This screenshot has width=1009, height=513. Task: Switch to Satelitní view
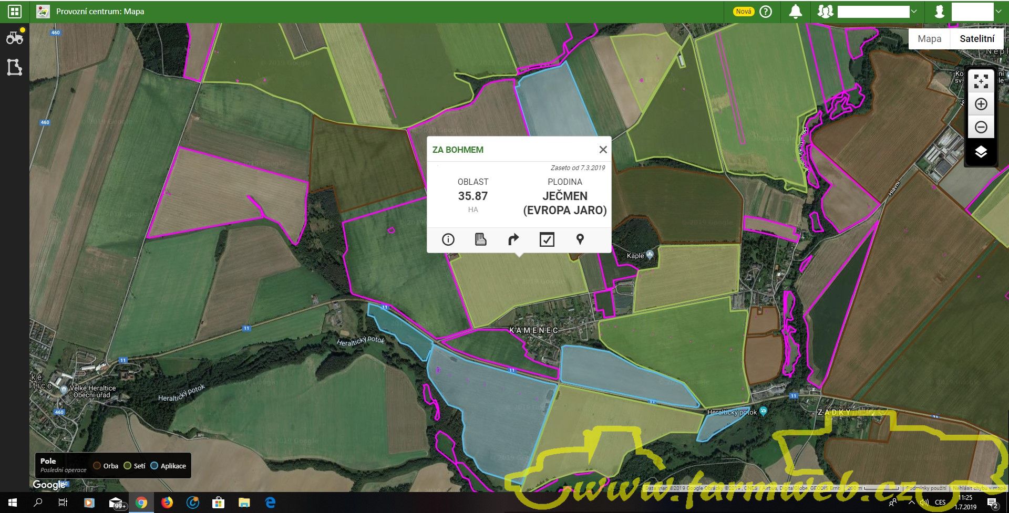click(x=977, y=38)
